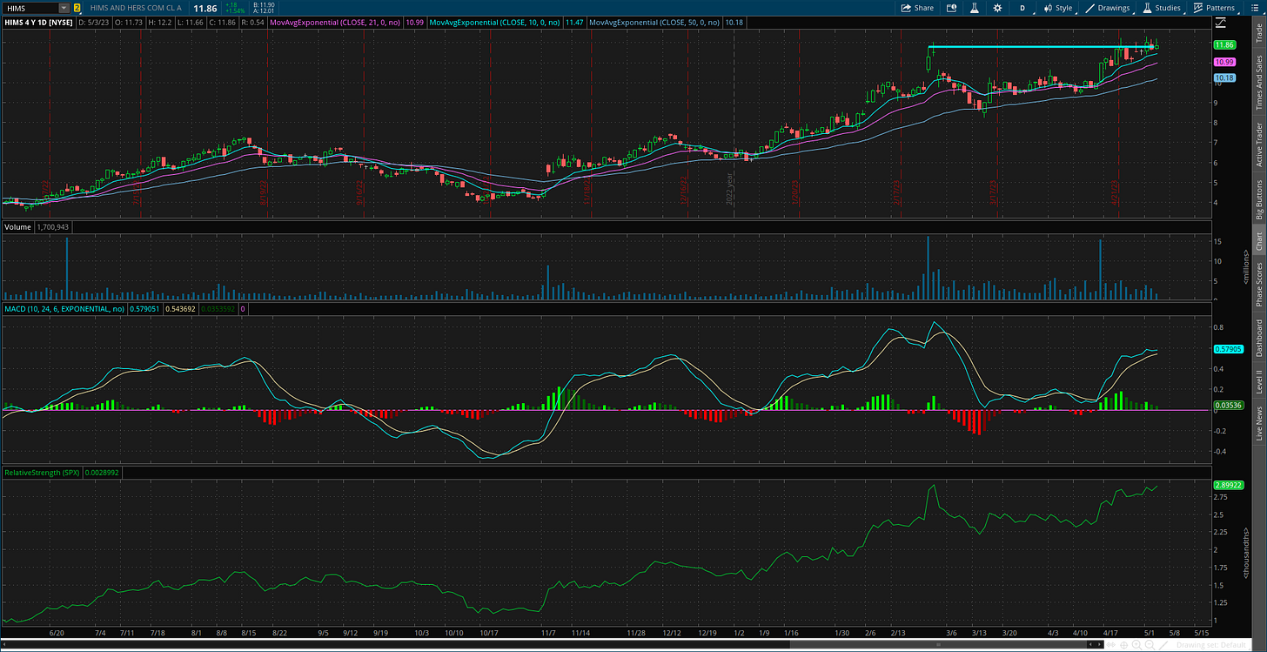Click the O: 11.73 open value
This screenshot has width=1267, height=652.
pos(130,21)
